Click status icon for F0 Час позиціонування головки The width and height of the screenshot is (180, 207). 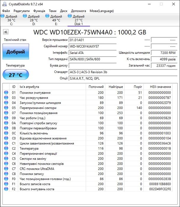coord(6,179)
